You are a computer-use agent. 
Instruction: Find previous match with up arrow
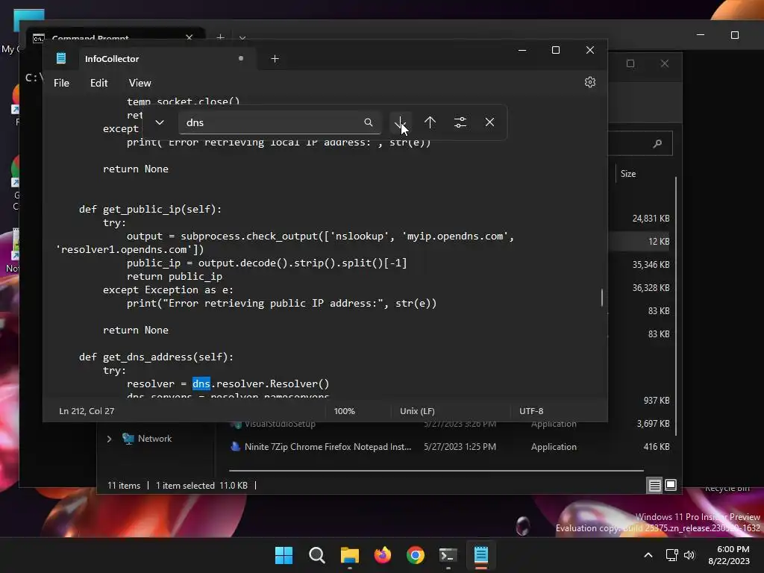click(430, 122)
